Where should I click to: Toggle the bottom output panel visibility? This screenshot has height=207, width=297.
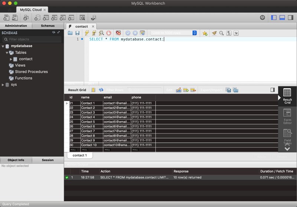point(282,17)
